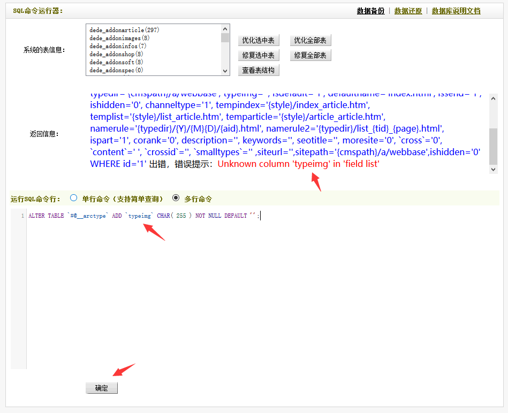The width and height of the screenshot is (508, 413).
Task: Submit the SQL with the 确定 button
Action: tap(102, 388)
